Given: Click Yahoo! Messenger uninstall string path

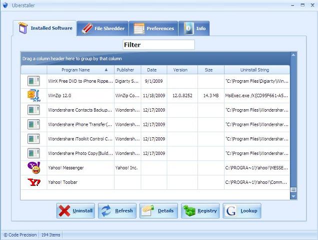Looking at the screenshot, I should pos(256,168).
